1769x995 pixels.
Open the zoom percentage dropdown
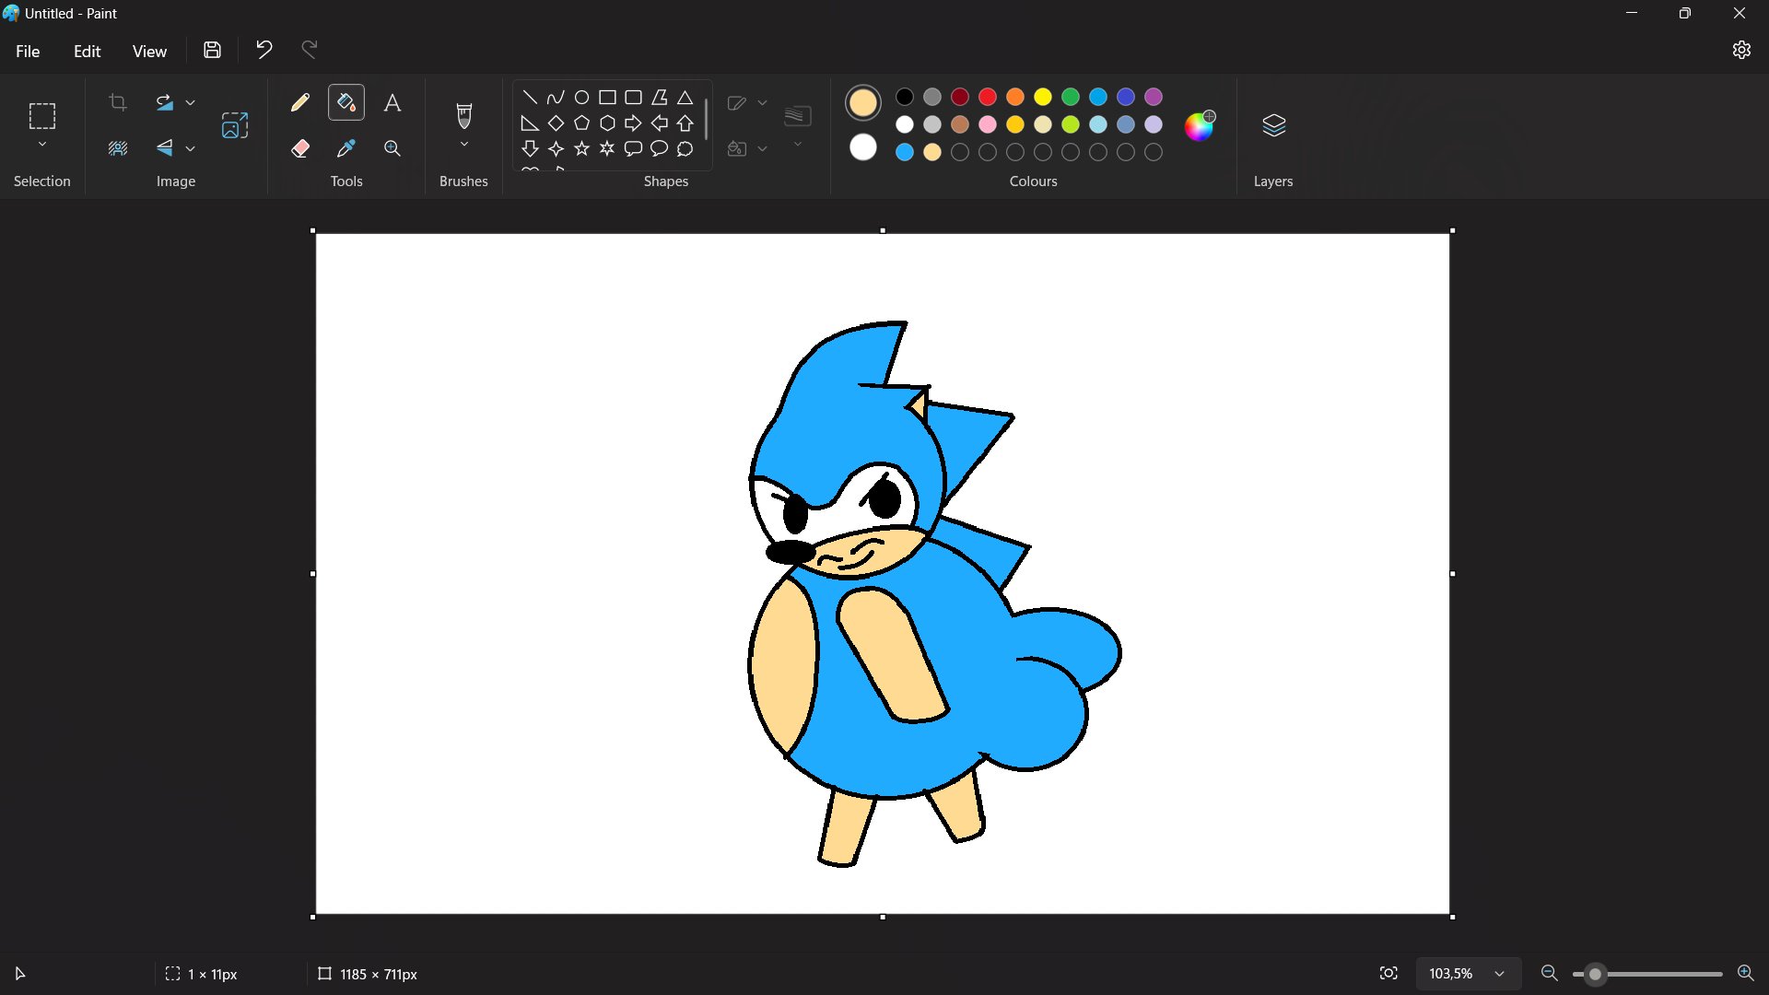point(1500,974)
